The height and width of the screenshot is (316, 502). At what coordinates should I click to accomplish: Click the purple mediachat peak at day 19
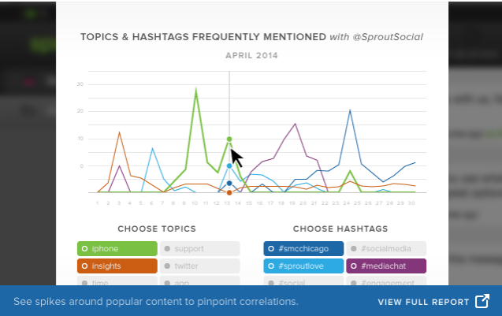pyautogui.click(x=295, y=124)
